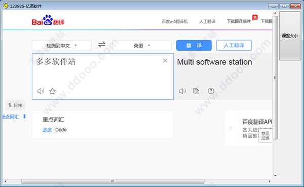This screenshot has height=187, width=304.
Task: Open the 多多 keyword link
Action: tap(47, 130)
